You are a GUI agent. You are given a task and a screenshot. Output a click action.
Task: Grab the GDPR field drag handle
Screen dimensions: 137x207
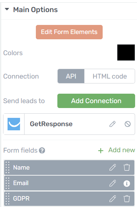point(8,199)
